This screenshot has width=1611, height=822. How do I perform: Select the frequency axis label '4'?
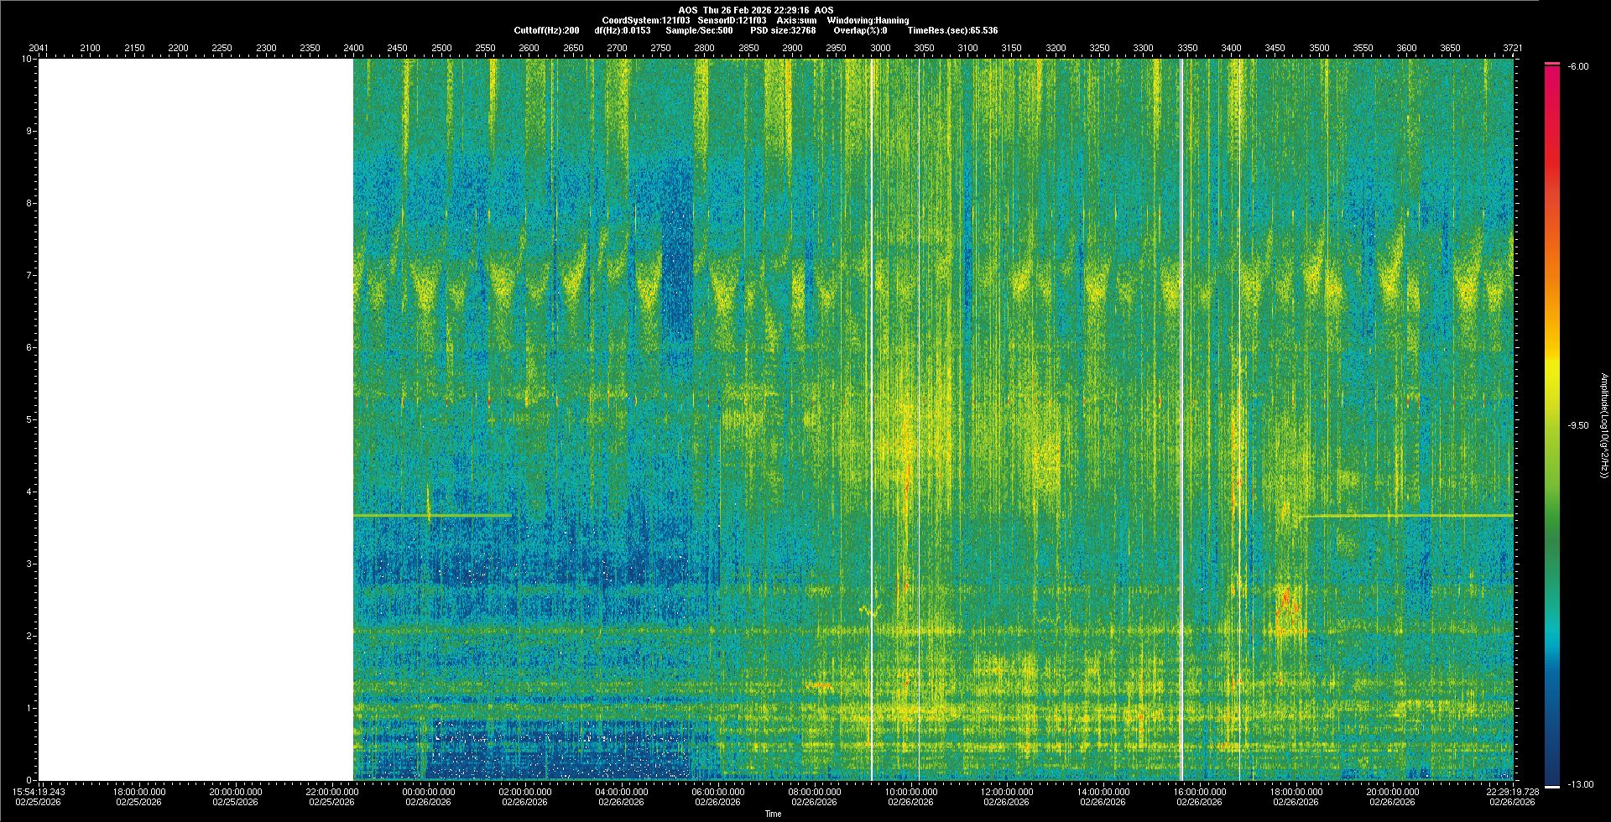click(x=29, y=492)
